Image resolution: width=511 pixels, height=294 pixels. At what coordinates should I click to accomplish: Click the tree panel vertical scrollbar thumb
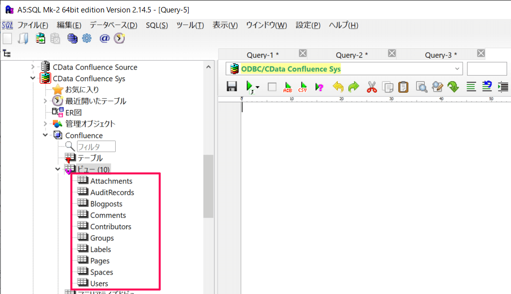point(208,186)
